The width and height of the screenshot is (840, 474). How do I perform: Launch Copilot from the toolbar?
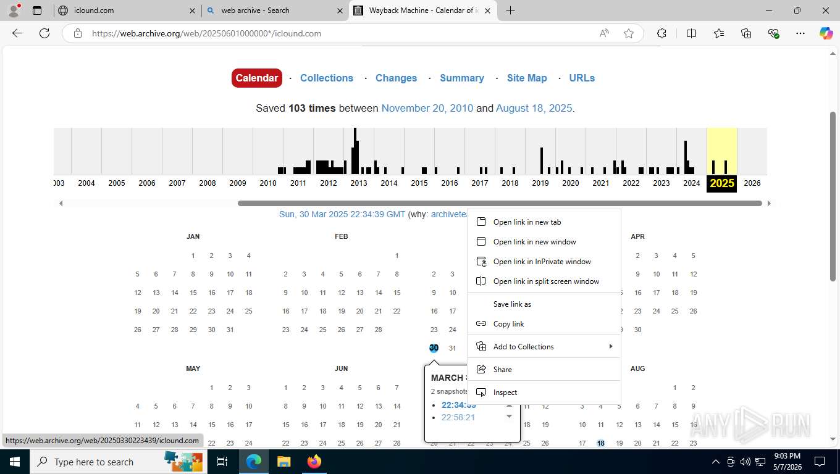[826, 33]
